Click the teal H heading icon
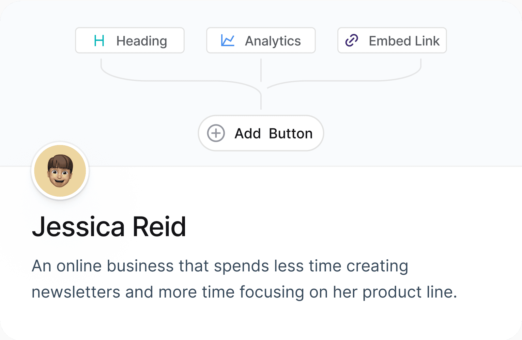522x340 pixels. (99, 41)
